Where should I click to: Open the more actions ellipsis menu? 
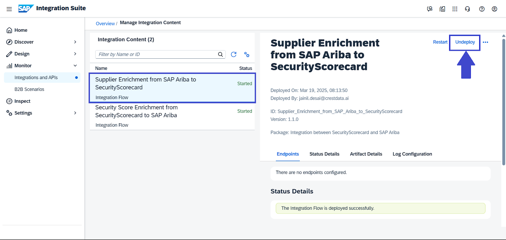tap(485, 42)
